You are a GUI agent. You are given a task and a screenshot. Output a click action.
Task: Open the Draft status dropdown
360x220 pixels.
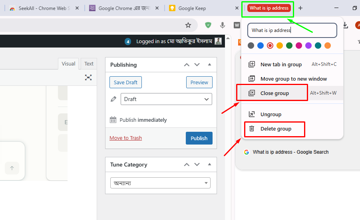click(x=167, y=99)
